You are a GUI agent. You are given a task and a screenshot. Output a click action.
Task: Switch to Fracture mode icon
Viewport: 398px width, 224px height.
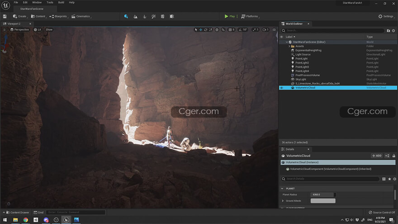point(162,16)
